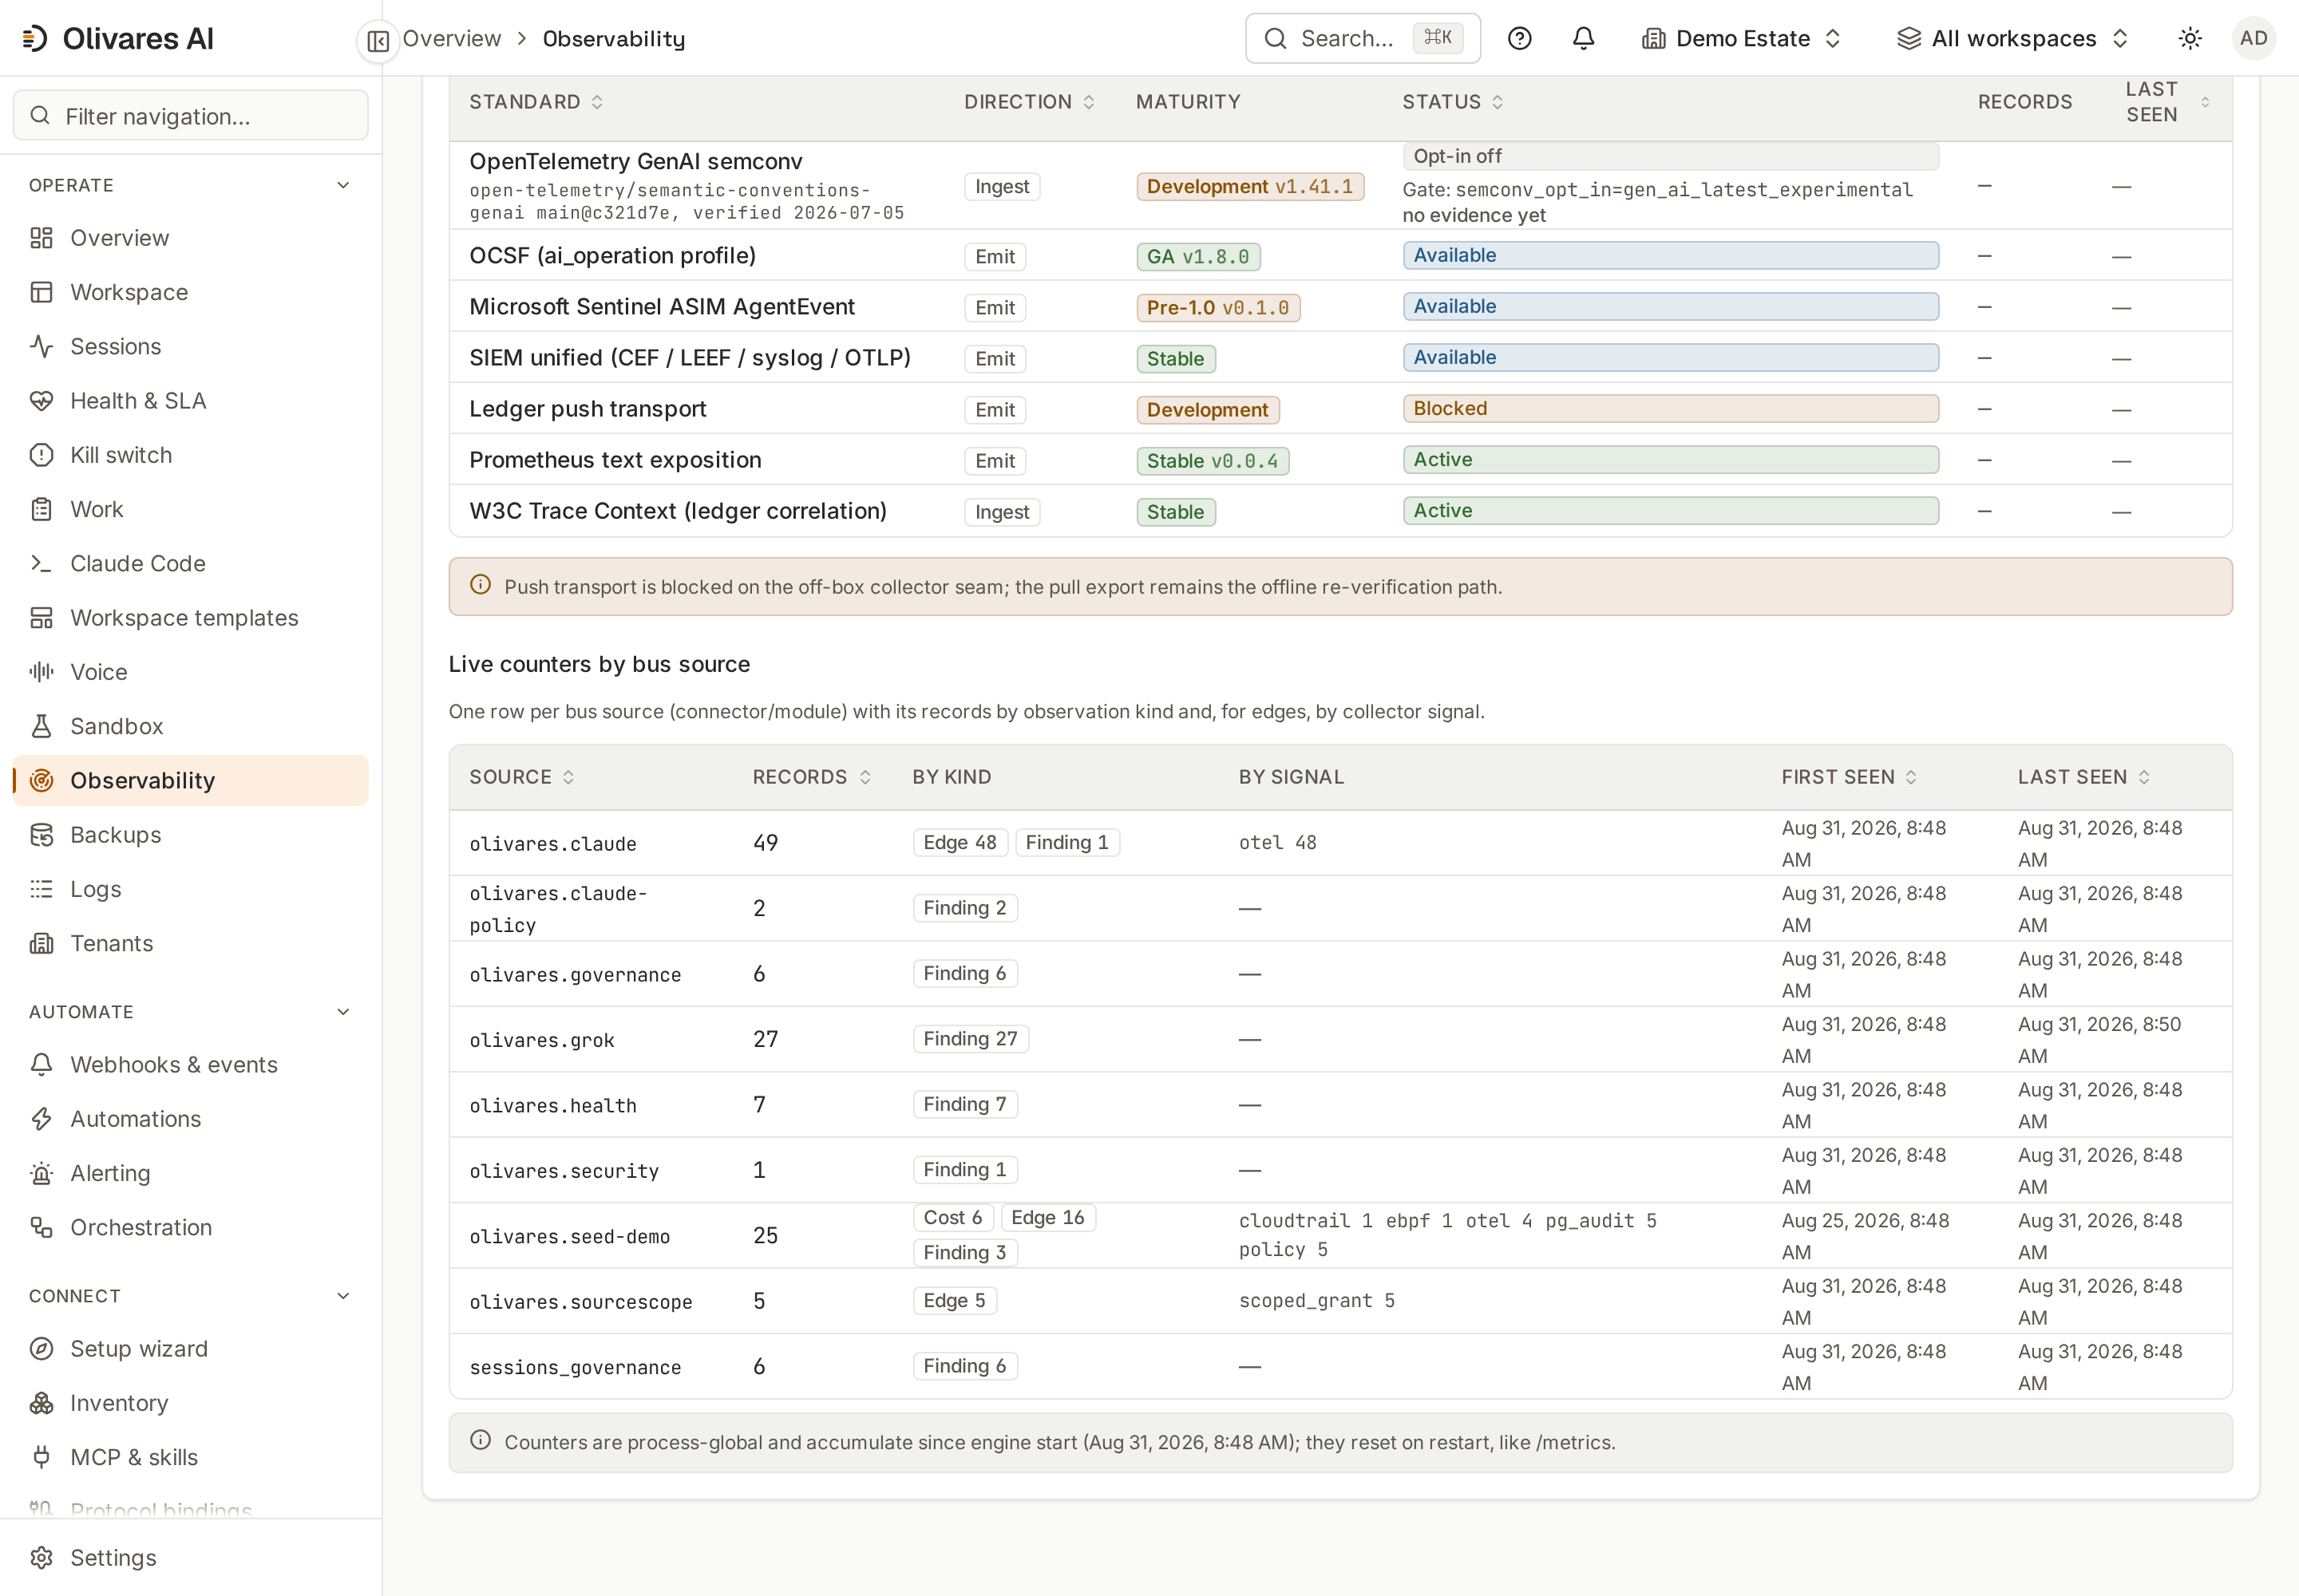Open the help question-mark icon
This screenshot has height=1596, width=2299.
pos(1518,38)
